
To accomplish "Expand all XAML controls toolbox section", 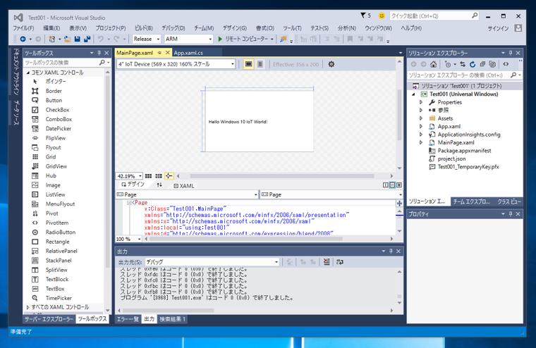I will (28, 307).
